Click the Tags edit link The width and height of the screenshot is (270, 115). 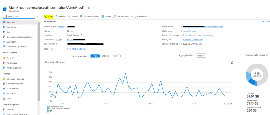(51, 49)
